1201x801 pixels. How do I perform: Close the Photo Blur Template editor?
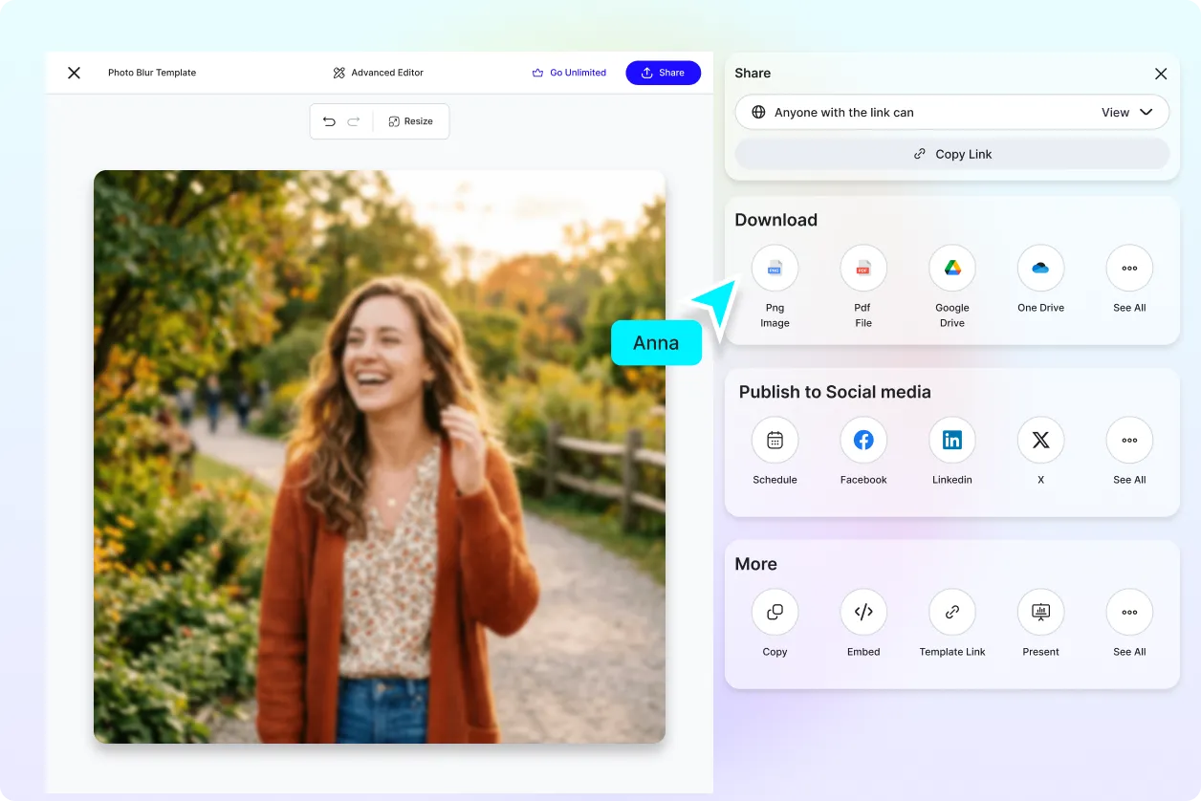click(74, 73)
